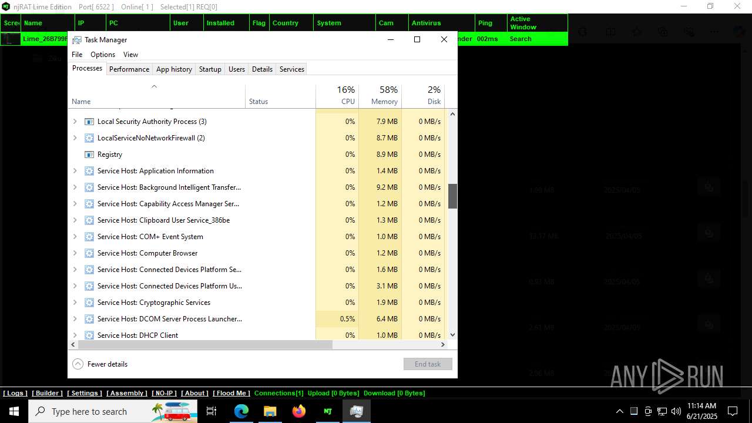Viewport: 752px width, 423px height.
Task: Click the njRAT title bar icon
Action: (x=5, y=6)
